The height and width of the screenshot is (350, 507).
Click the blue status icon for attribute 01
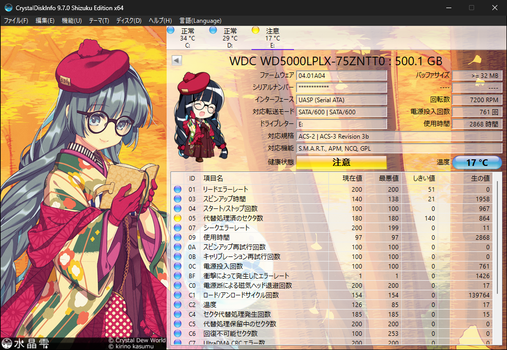pos(177,189)
